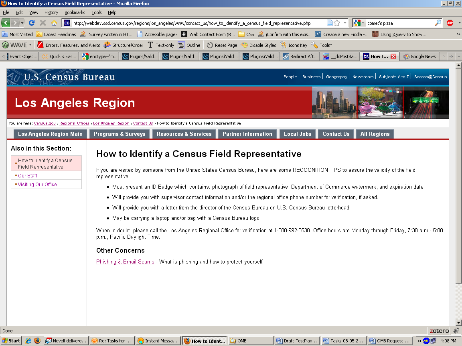Open the Edit menu
Screen dimensions: 462x346
pos(19,12)
